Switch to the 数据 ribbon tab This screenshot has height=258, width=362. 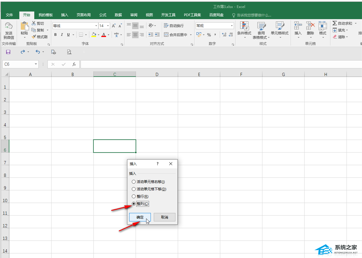pyautogui.click(x=118, y=15)
